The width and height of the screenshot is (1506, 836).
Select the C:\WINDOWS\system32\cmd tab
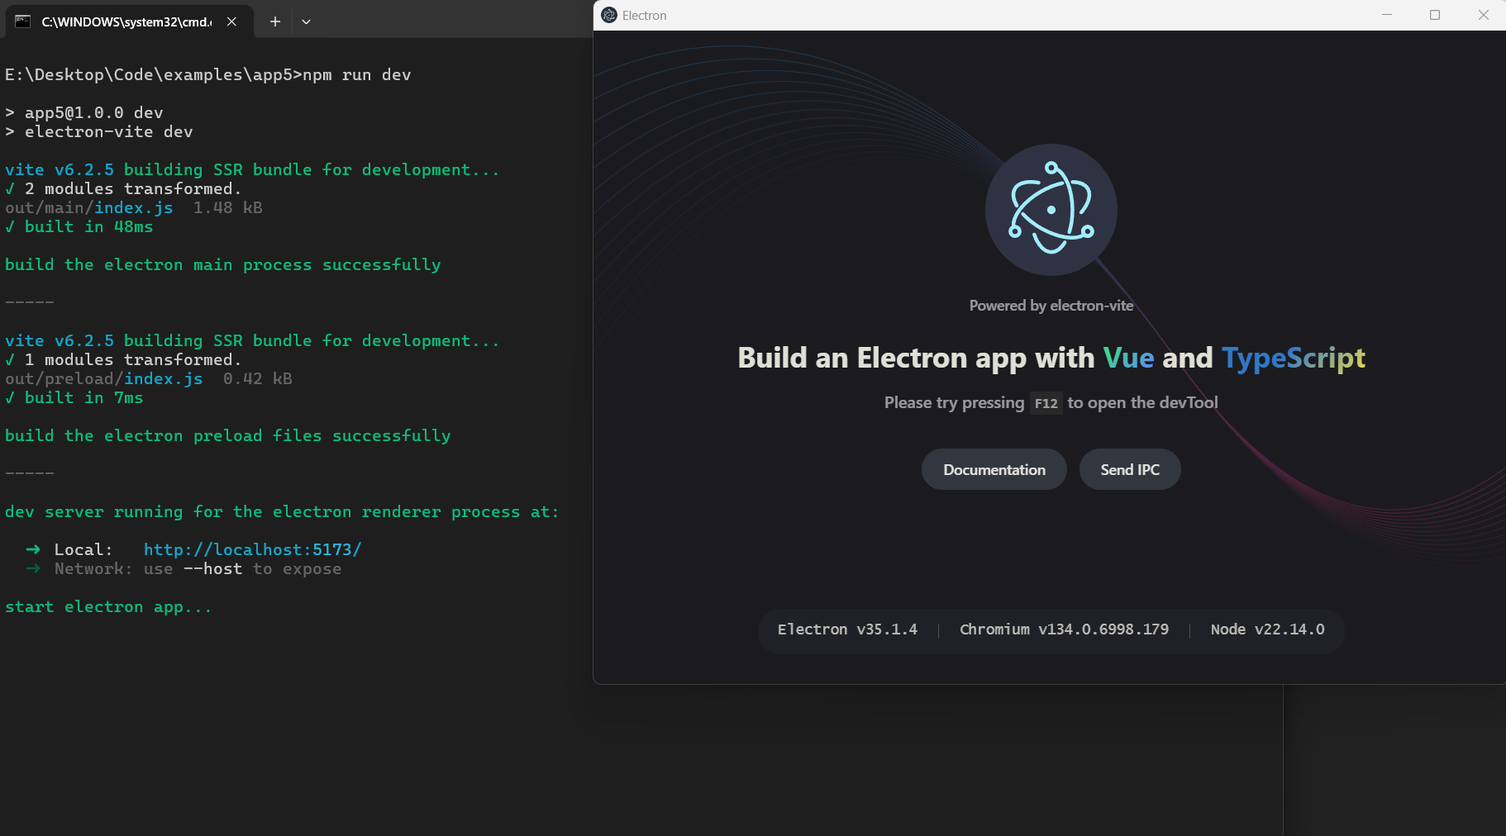pos(126,21)
